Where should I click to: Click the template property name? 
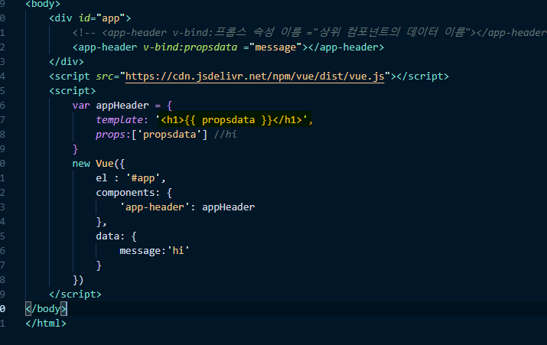coord(119,120)
